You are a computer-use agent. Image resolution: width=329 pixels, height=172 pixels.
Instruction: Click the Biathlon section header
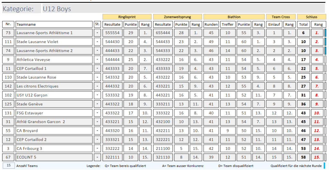click(234, 17)
